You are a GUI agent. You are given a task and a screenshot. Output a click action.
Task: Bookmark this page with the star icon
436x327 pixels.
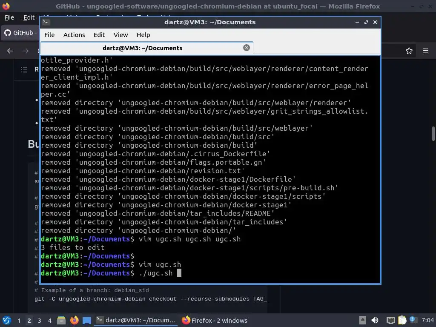point(409,51)
